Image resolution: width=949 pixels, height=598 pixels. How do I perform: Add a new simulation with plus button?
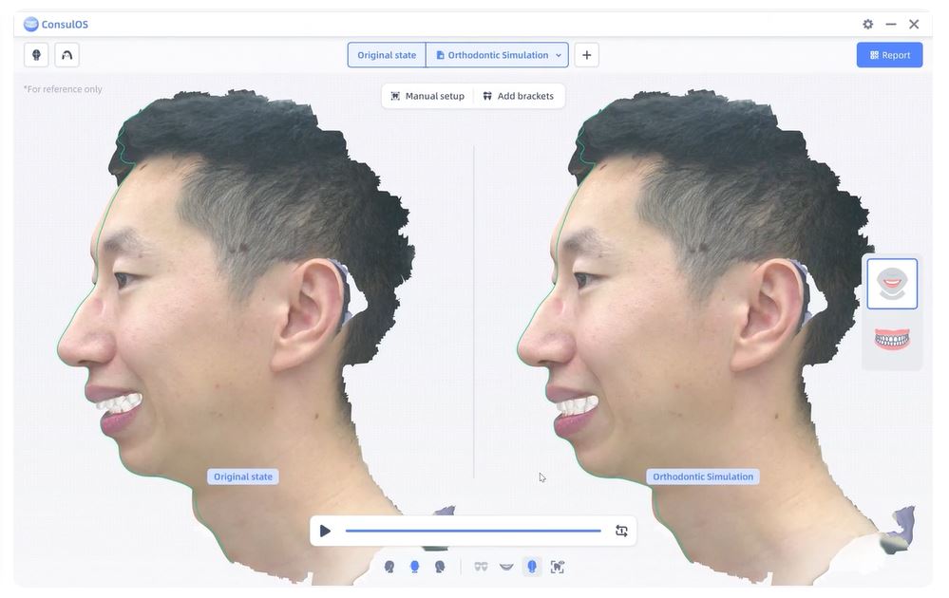tap(586, 55)
